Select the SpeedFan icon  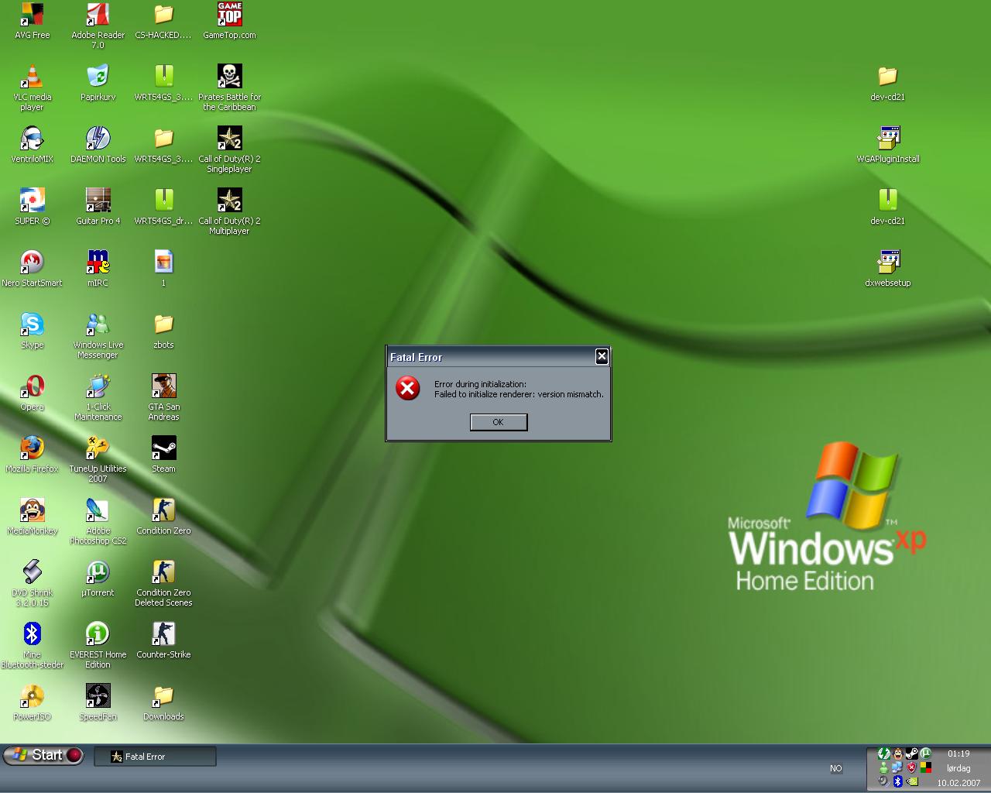98,703
